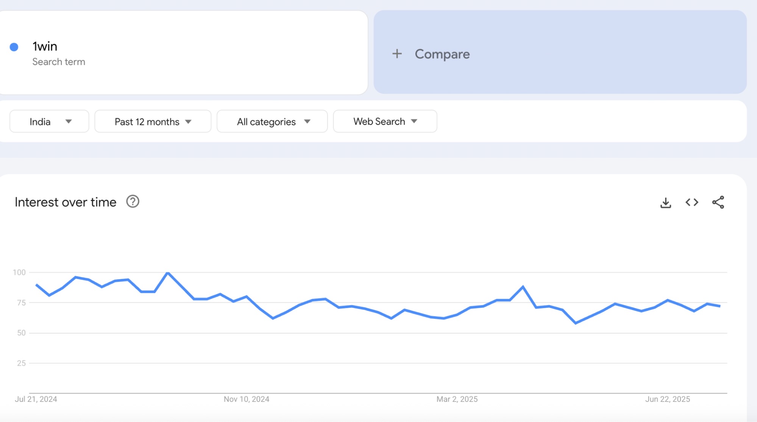Click the plus icon beside Compare
Image resolution: width=757 pixels, height=422 pixels.
point(397,54)
